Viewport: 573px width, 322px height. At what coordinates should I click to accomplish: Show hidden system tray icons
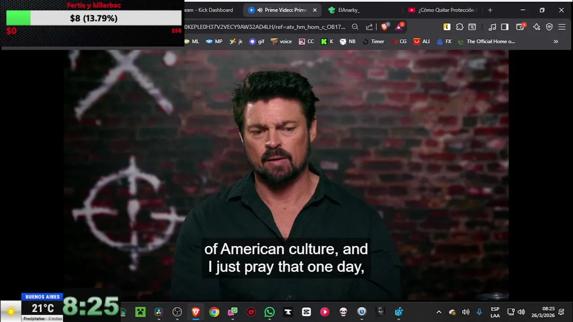[439, 312]
